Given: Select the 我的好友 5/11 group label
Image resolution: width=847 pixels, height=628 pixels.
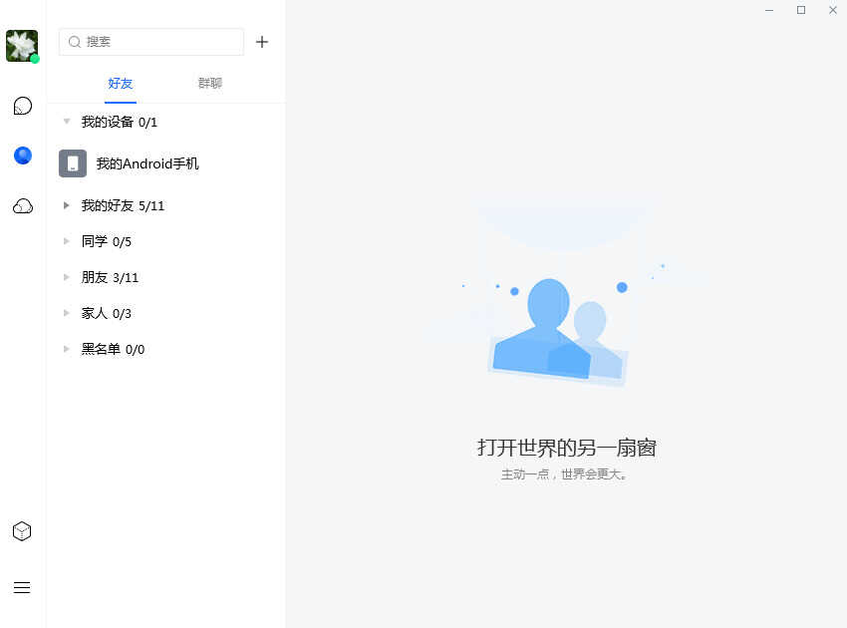Looking at the screenshot, I should pyautogui.click(x=123, y=206).
